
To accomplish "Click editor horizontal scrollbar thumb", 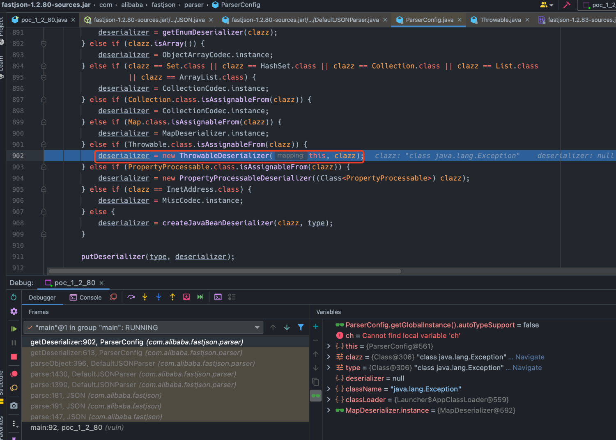I will pyautogui.click(x=225, y=271).
